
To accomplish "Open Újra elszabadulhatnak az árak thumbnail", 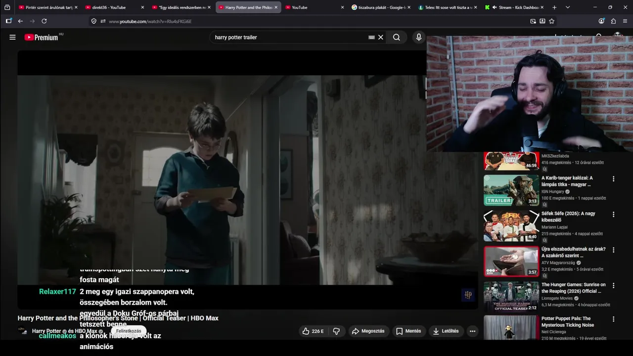I will (x=511, y=262).
